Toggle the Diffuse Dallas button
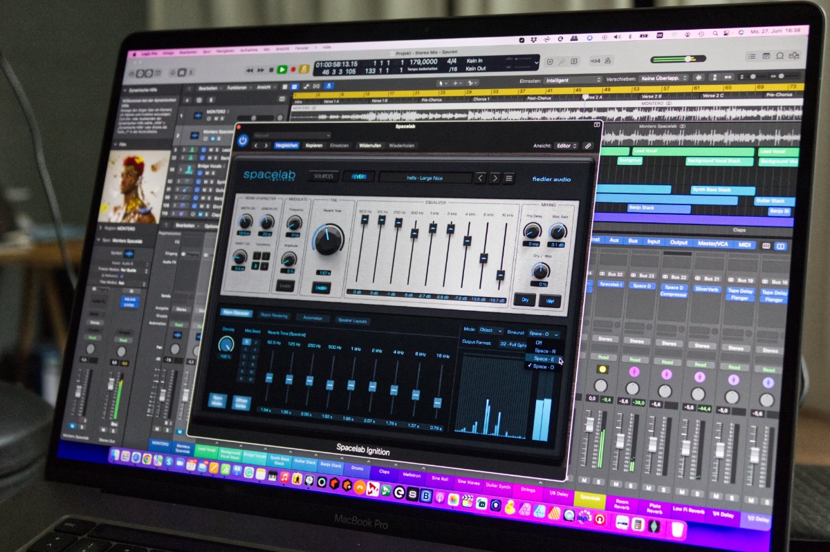 tap(243, 403)
